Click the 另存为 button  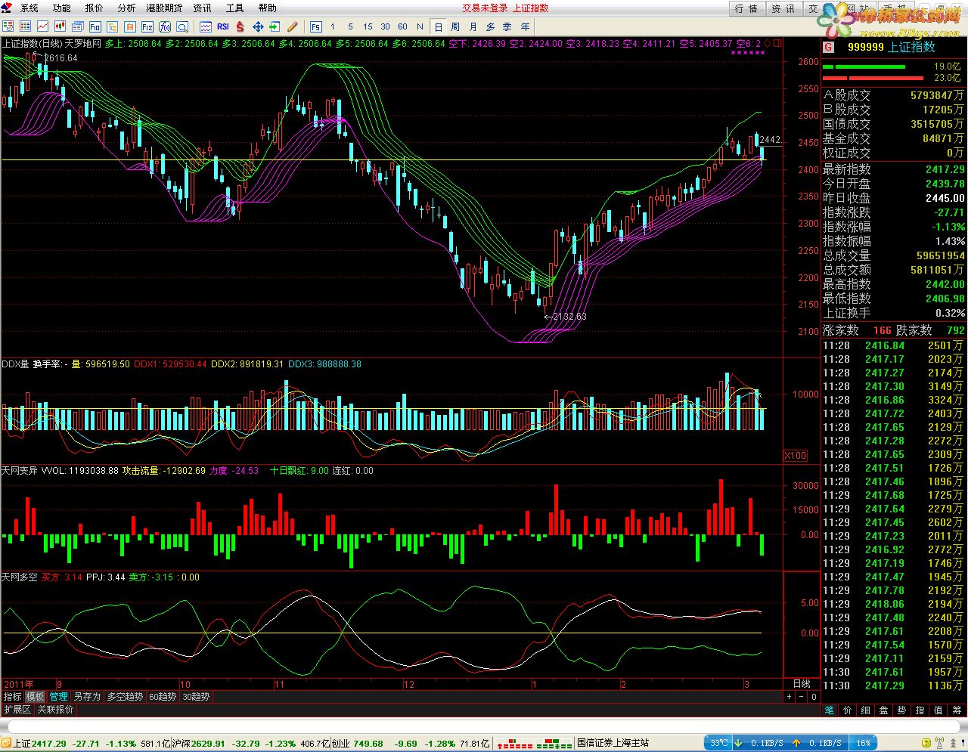click(x=87, y=697)
